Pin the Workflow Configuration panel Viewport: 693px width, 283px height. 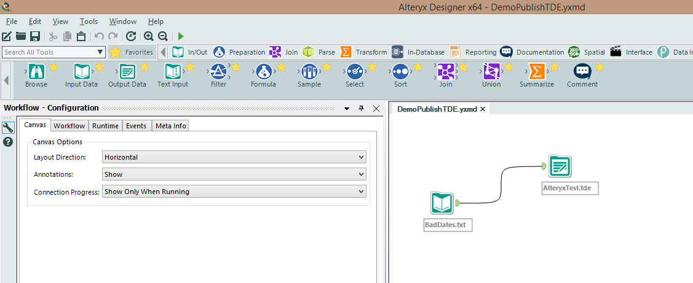pos(362,108)
